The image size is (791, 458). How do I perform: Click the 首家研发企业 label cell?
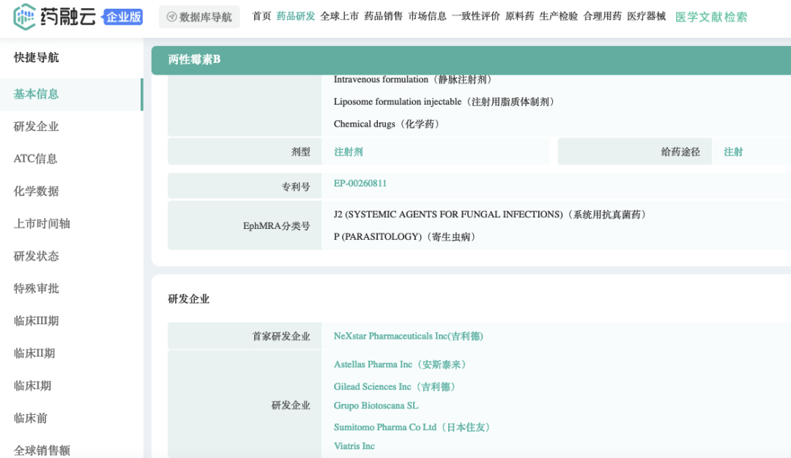click(x=245, y=336)
